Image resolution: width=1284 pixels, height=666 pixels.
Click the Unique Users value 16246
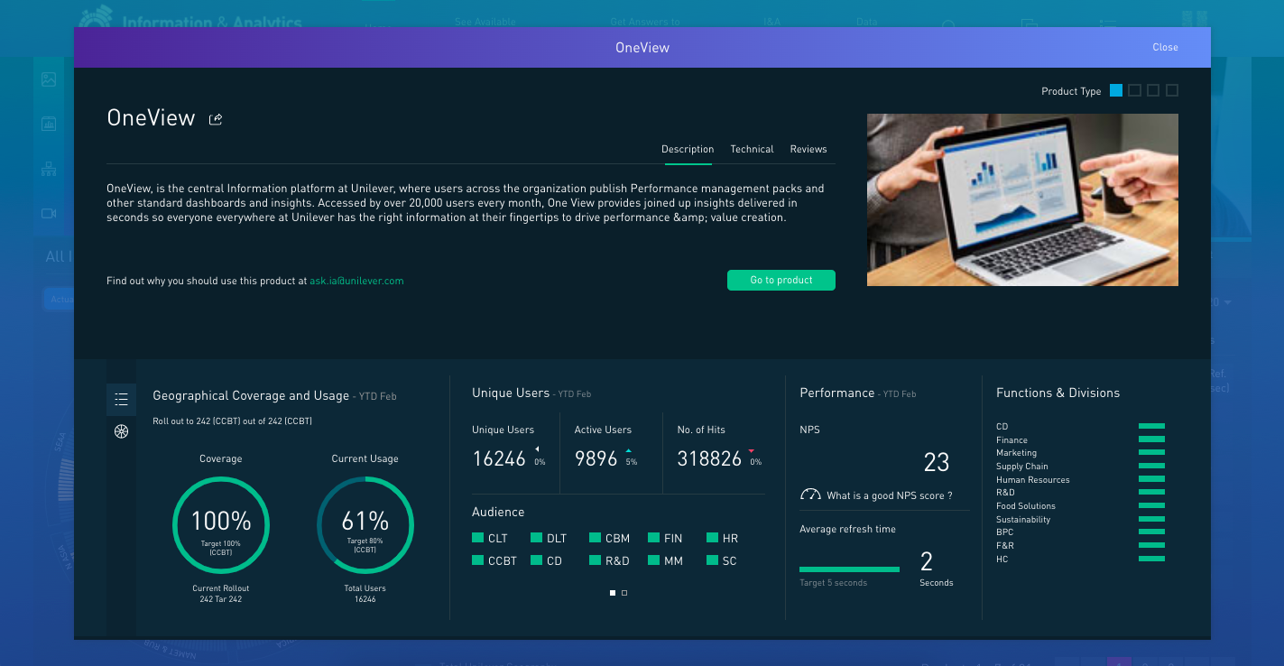coord(499,458)
